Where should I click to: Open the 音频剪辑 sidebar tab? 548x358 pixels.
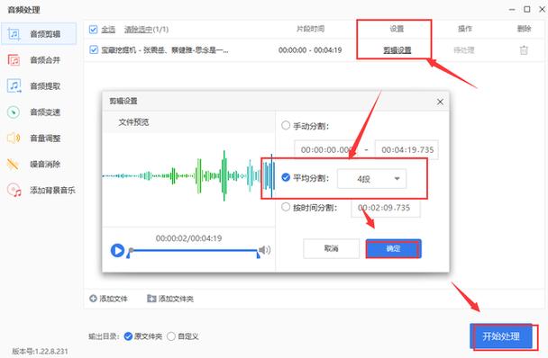pyautogui.click(x=39, y=34)
